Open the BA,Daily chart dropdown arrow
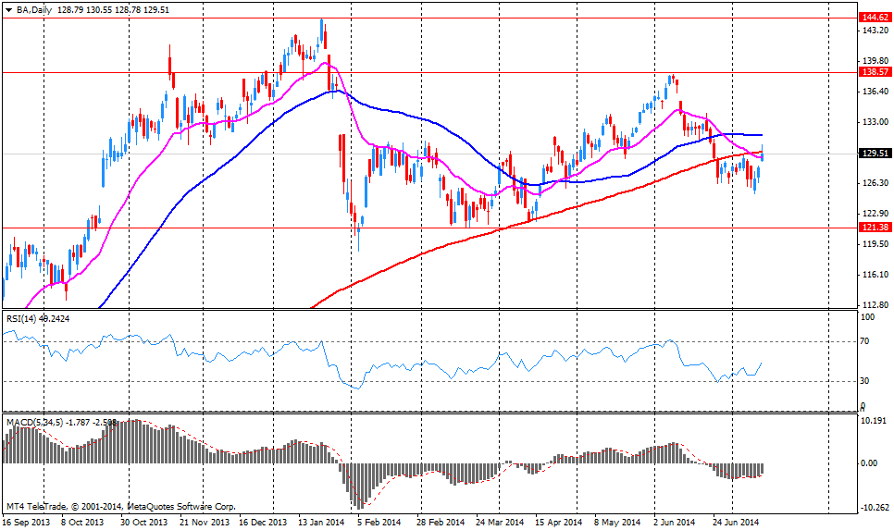This screenshot has width=894, height=530. point(8,8)
